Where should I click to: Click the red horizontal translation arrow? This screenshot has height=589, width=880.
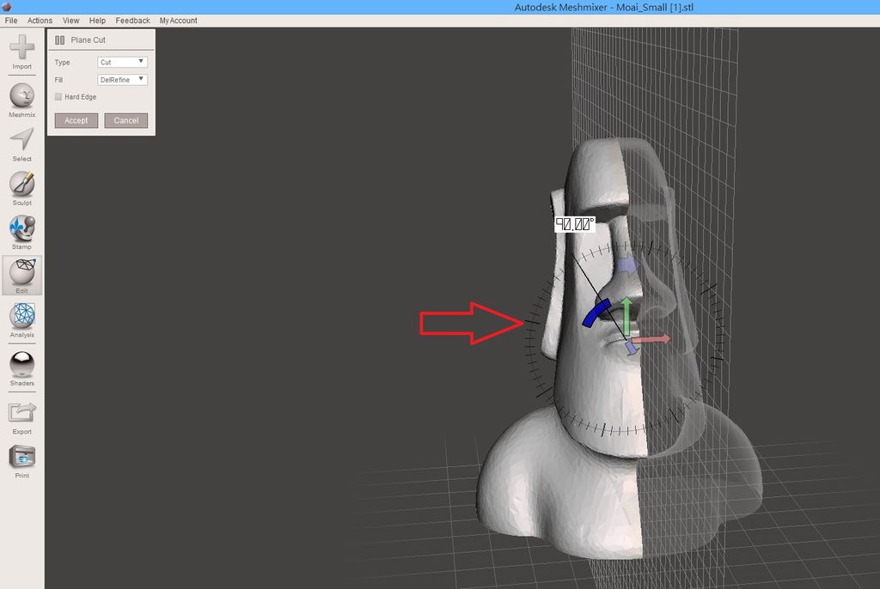point(651,339)
